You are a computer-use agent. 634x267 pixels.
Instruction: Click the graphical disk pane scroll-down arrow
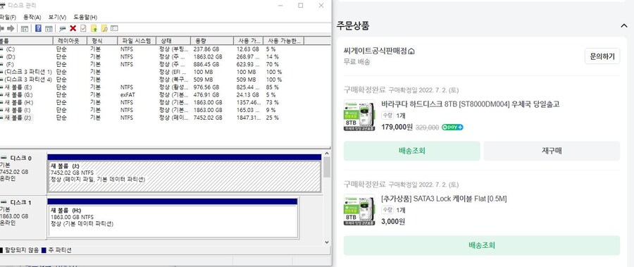[x=327, y=242]
